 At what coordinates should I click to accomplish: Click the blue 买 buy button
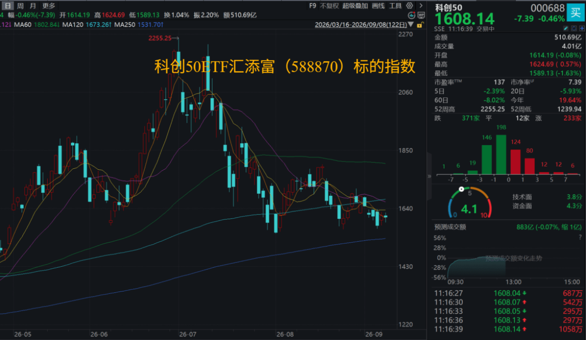point(575,12)
